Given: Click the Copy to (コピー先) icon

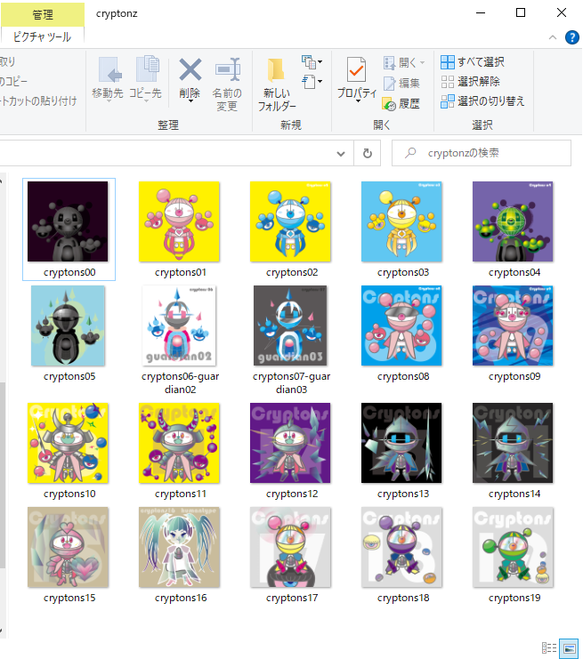Looking at the screenshot, I should 147,69.
